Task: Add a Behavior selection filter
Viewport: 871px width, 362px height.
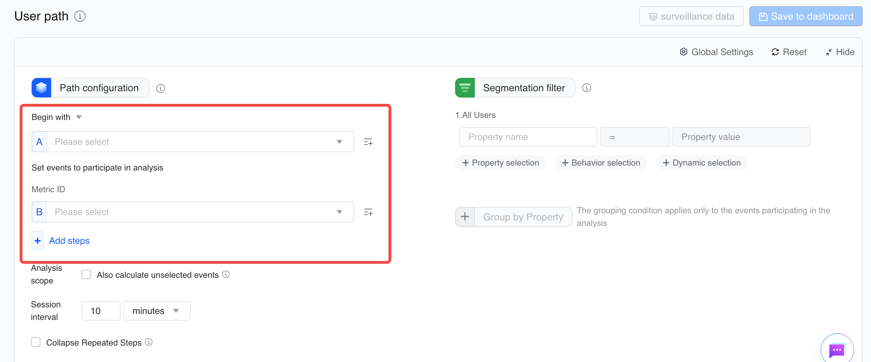Action: [601, 163]
